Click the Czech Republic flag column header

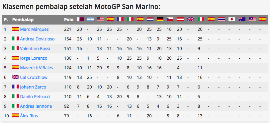click(x=170, y=19)
